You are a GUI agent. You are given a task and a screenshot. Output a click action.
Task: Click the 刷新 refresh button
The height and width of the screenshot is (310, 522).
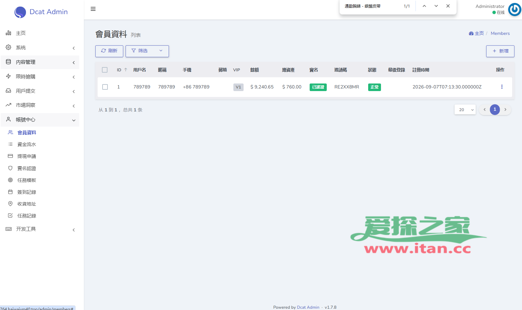tap(109, 51)
